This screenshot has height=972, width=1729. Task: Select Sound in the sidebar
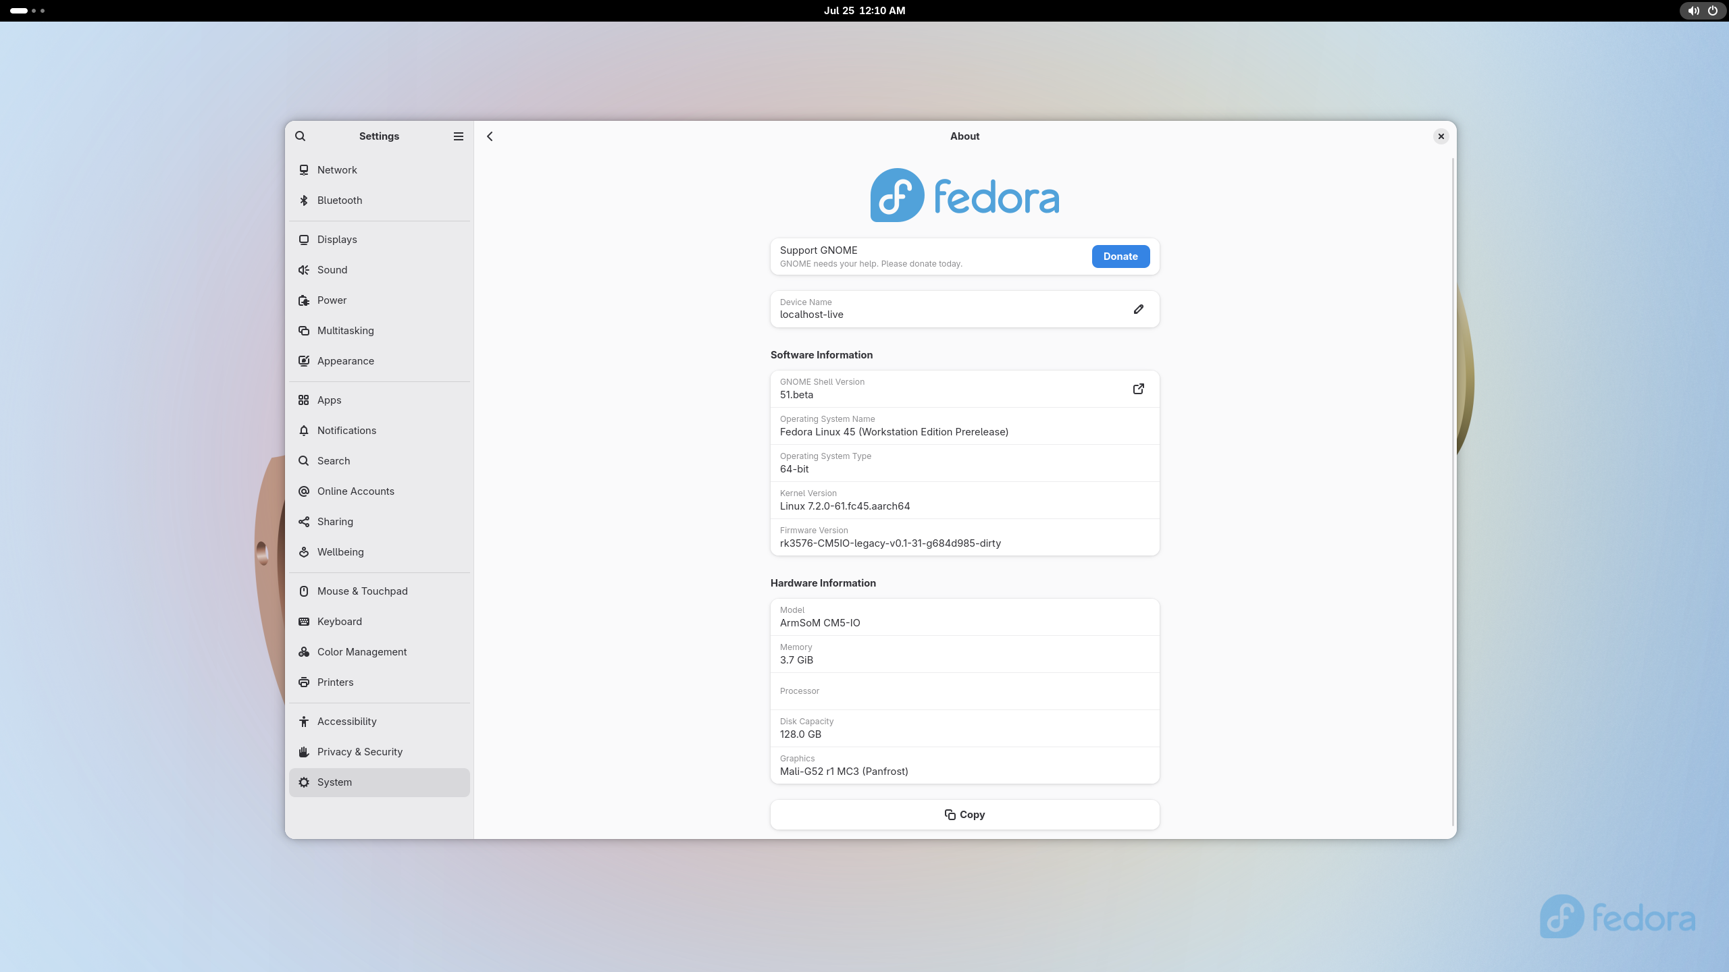380,270
